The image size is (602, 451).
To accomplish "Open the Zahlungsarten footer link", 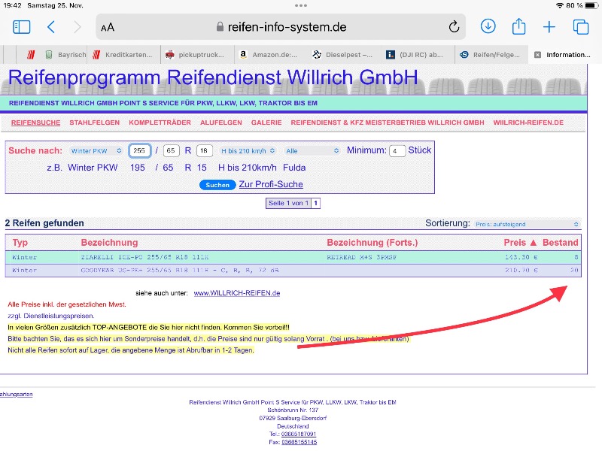I will pyautogui.click(x=16, y=394).
